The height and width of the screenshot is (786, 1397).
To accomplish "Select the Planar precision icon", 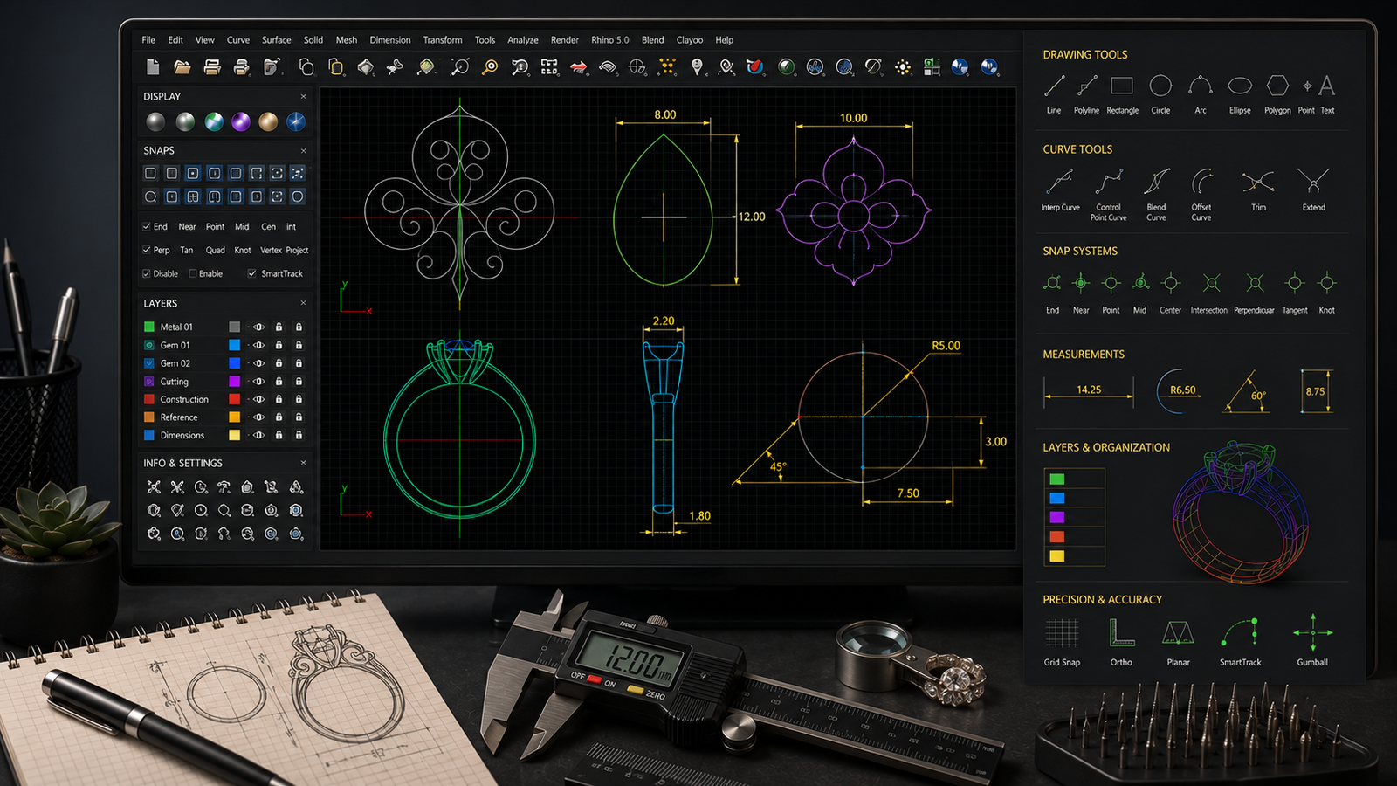I will click(x=1178, y=632).
